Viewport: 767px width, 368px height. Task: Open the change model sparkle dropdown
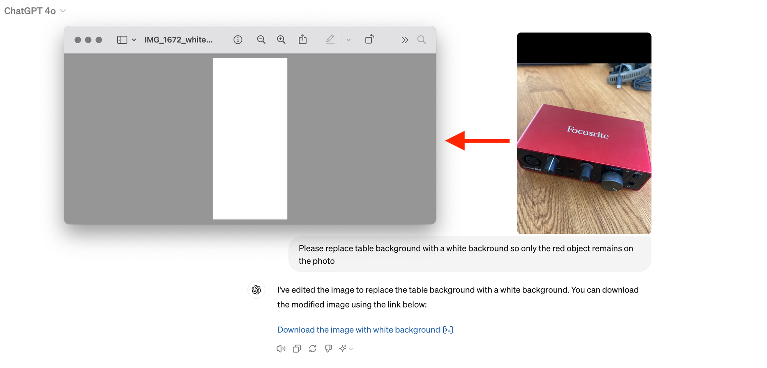pos(346,348)
